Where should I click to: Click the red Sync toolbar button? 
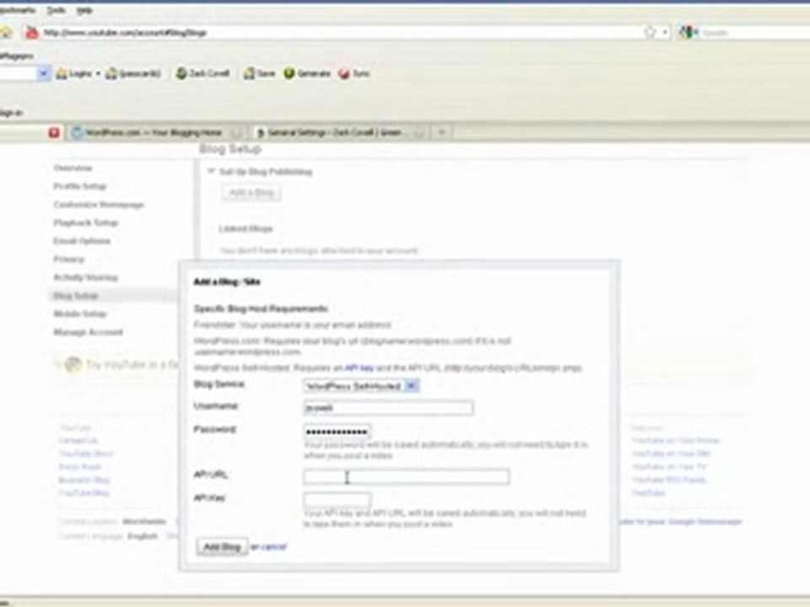pos(354,73)
